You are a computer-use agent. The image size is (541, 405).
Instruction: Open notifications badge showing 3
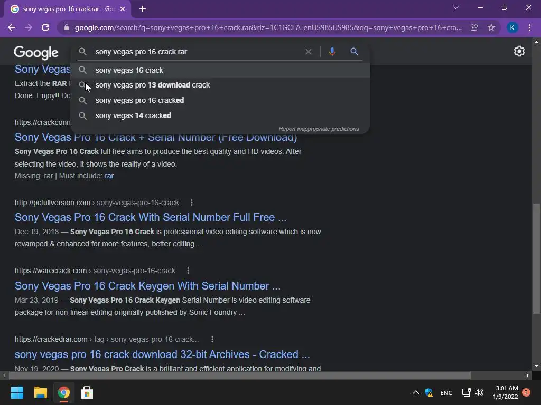pyautogui.click(x=526, y=392)
